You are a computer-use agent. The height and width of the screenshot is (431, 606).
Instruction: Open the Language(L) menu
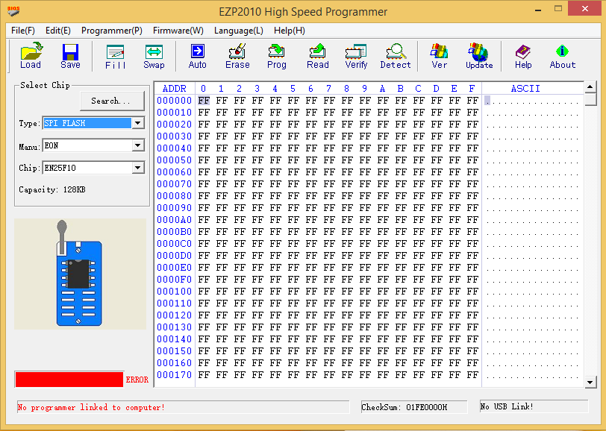click(x=239, y=31)
